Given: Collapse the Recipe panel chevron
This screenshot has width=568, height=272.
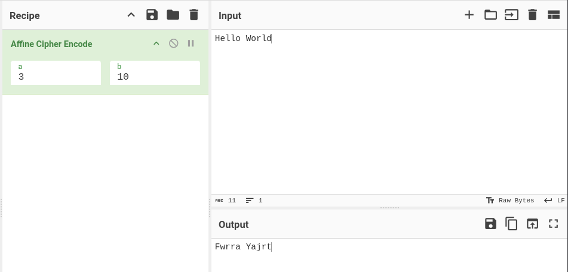Looking at the screenshot, I should 131,15.
